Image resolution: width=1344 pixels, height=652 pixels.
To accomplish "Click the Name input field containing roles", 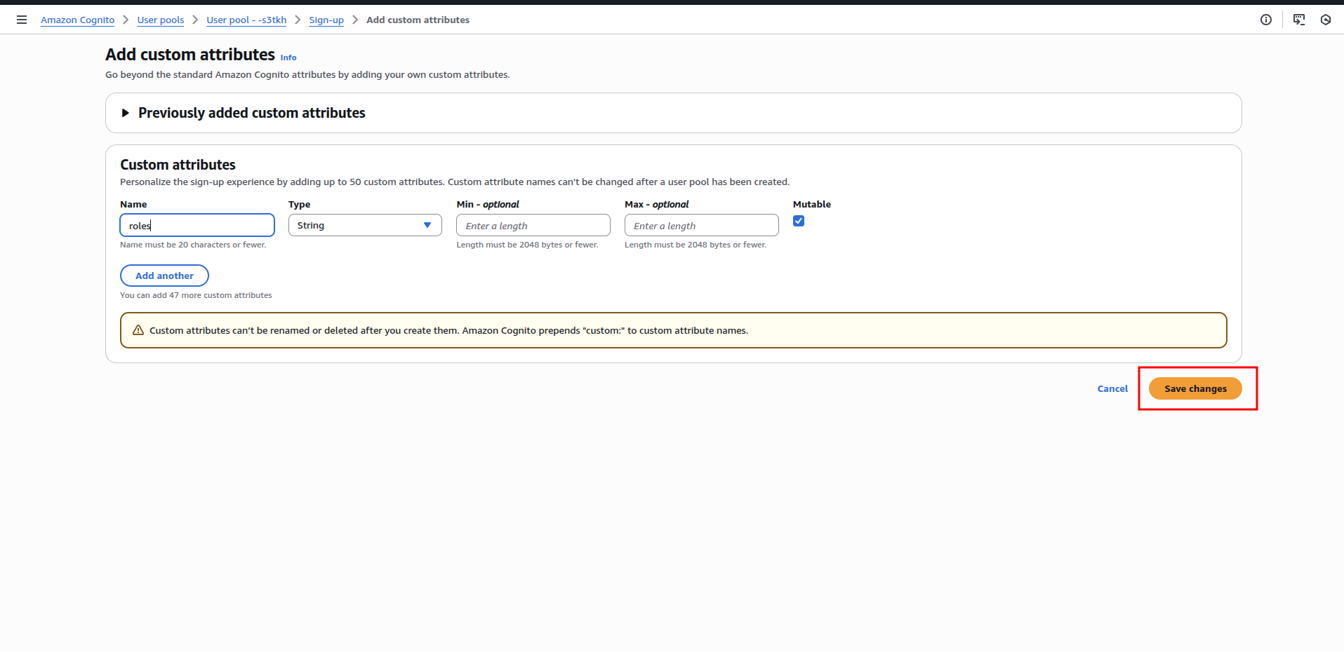I will (197, 225).
